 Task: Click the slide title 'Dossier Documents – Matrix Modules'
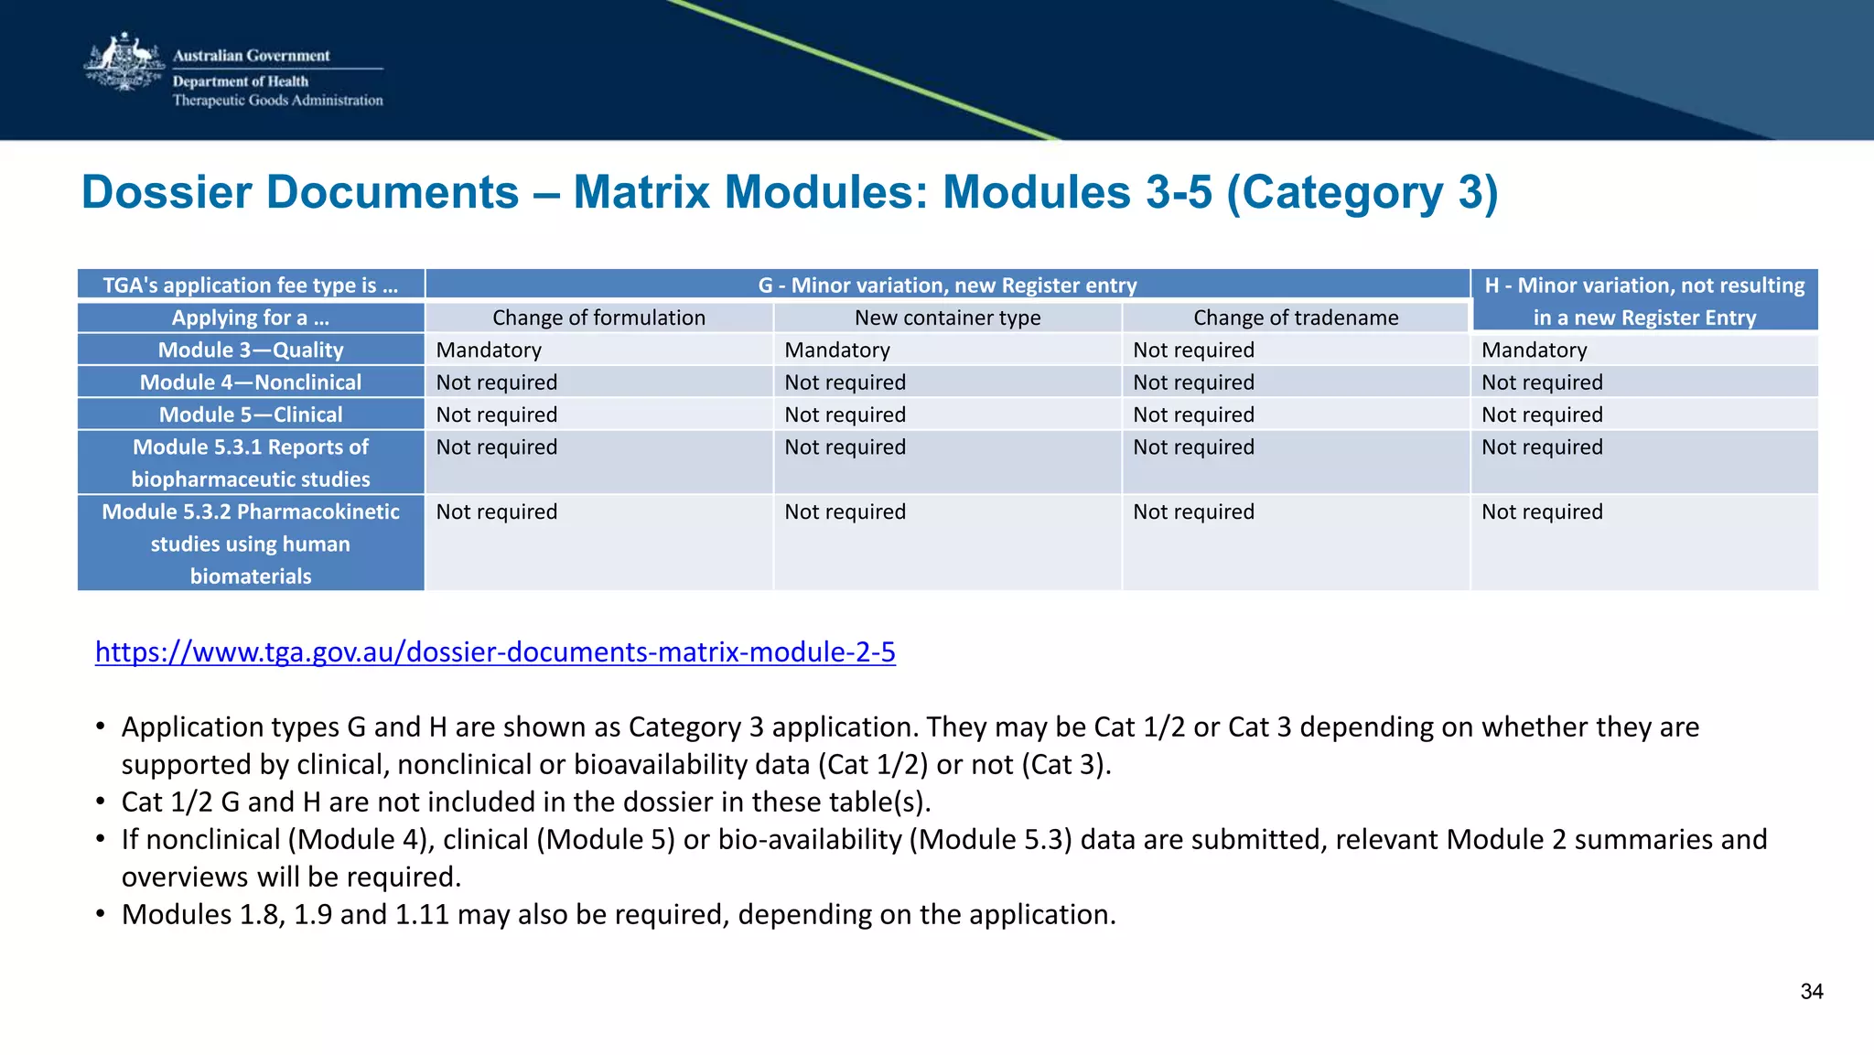[x=790, y=192]
